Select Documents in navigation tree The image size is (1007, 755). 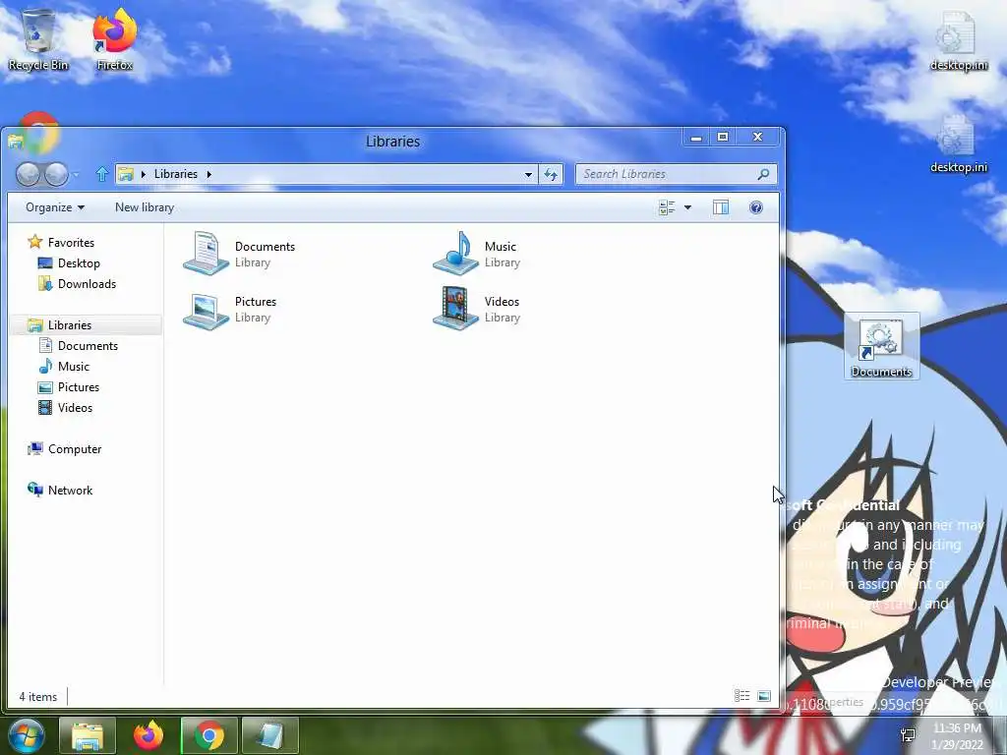[79, 346]
